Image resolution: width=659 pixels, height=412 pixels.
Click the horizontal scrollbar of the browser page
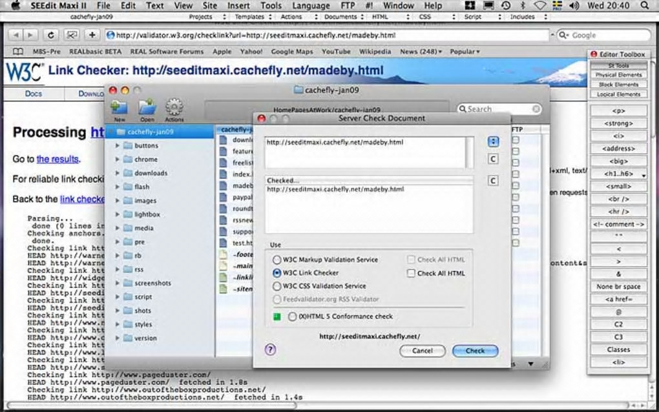coord(151,406)
